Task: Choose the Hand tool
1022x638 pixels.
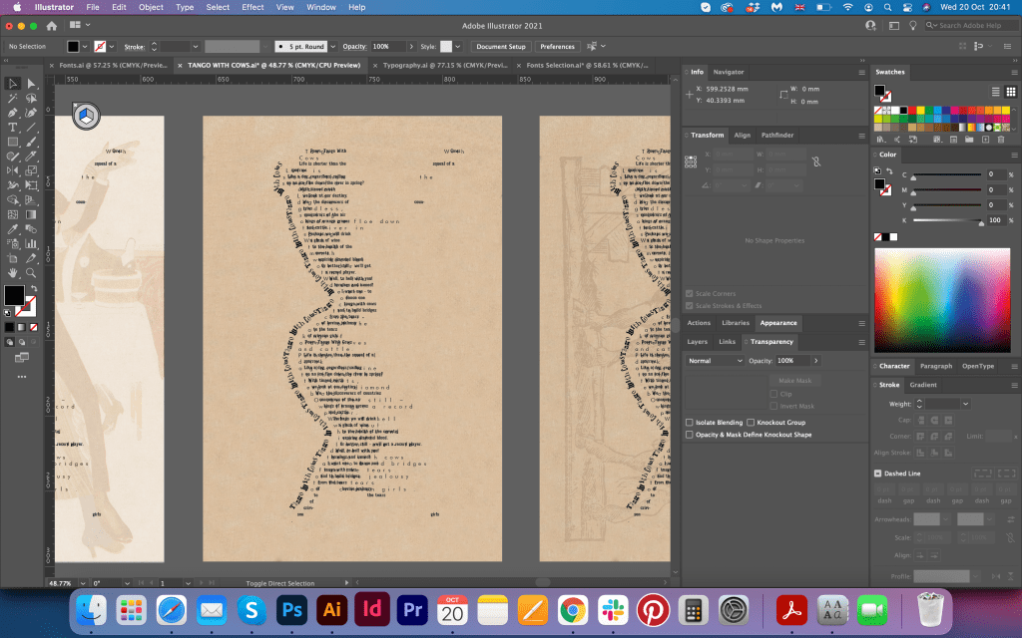Action: tap(13, 272)
